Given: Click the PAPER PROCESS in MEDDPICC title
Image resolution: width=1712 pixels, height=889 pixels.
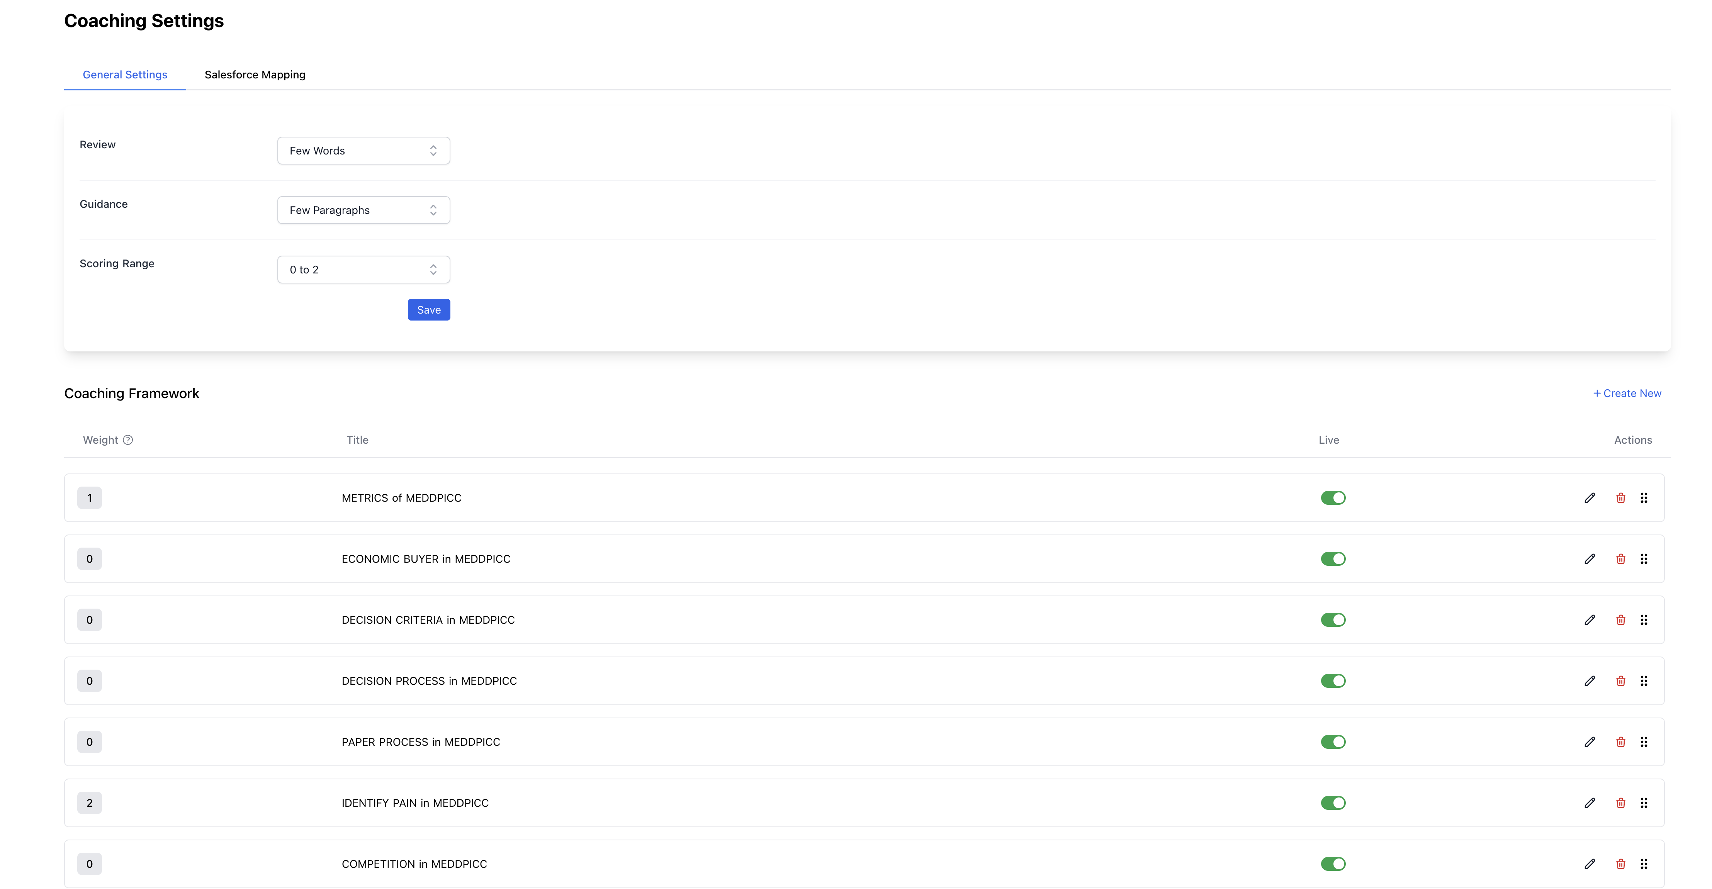Looking at the screenshot, I should coord(421,742).
